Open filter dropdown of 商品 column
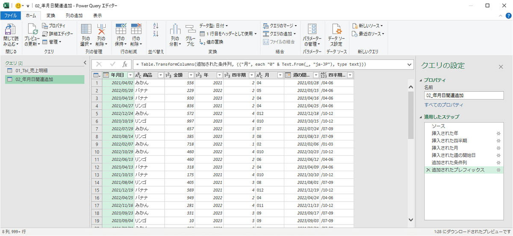Image resolution: width=513 pixels, height=236 pixels. tap(160, 75)
